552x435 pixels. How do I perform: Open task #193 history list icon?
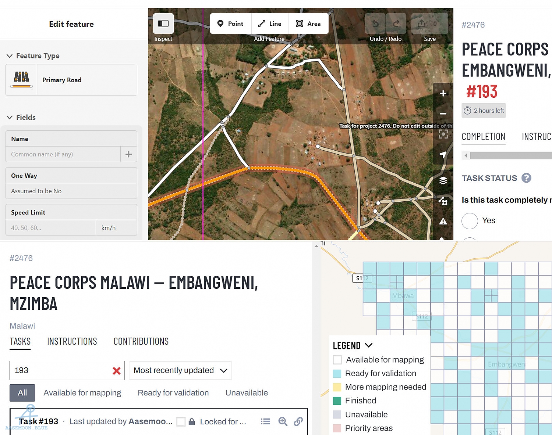coord(265,421)
